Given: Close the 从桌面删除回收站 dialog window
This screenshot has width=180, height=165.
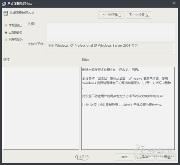Looking at the screenshot, I should click(174, 3).
